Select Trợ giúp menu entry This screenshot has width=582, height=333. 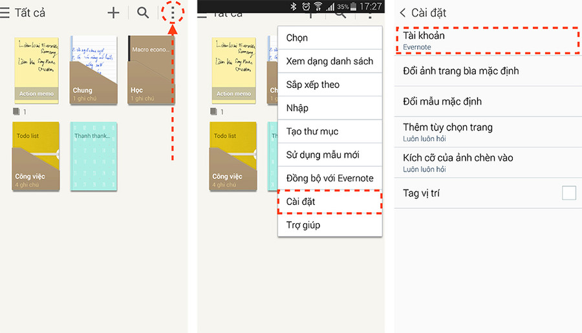click(330, 225)
